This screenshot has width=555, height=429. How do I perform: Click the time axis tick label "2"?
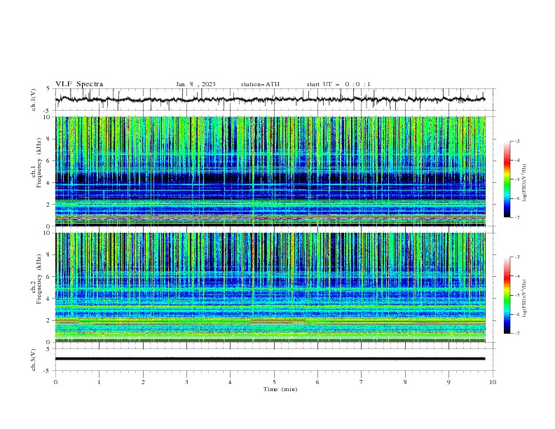point(143,382)
